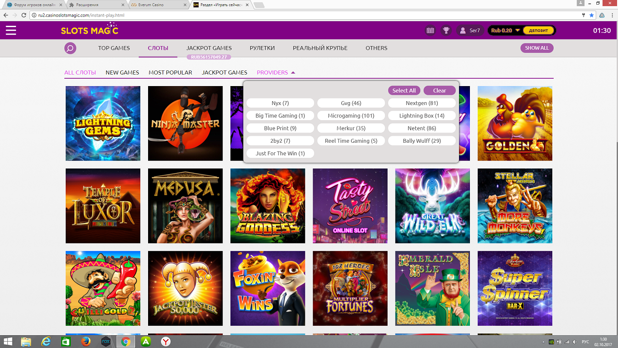Open the Top Games category tab
This screenshot has width=618, height=348.
[114, 48]
